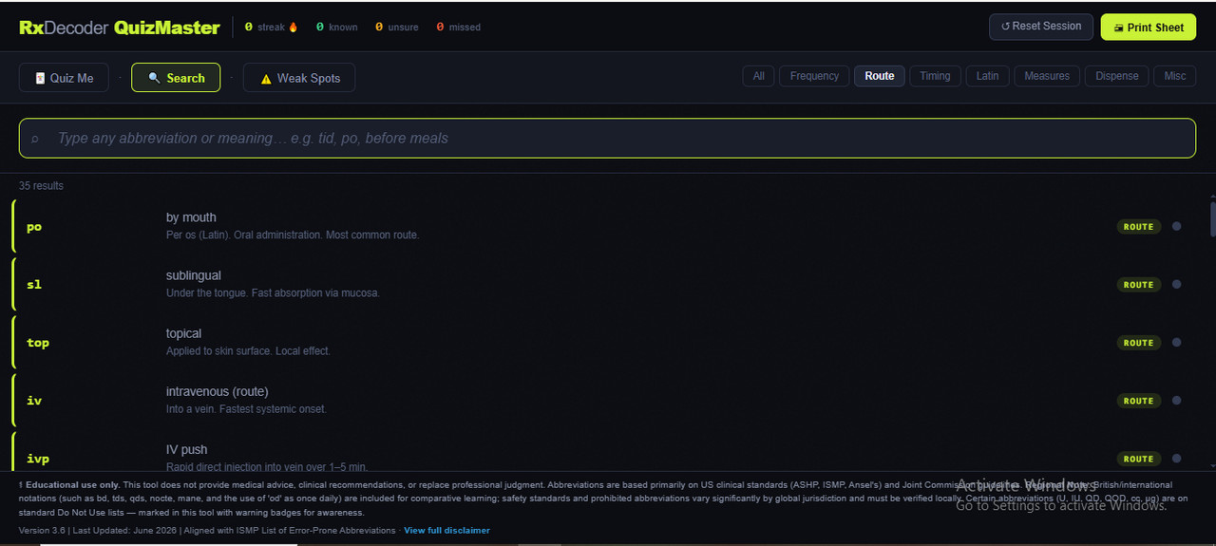Select the 'sl' abbreviation
The image size is (1216, 546).
[x=34, y=285]
